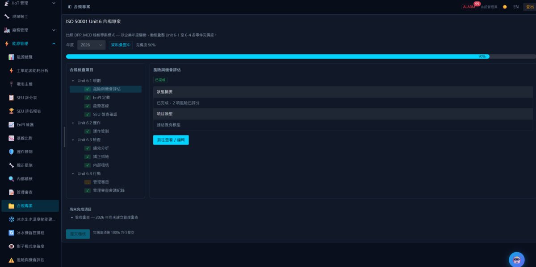Select EnPI 定義 tree row label

click(101, 98)
